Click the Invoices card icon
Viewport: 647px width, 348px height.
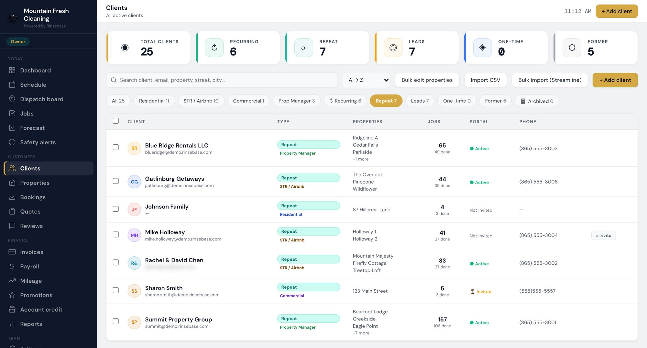[x=12, y=252]
